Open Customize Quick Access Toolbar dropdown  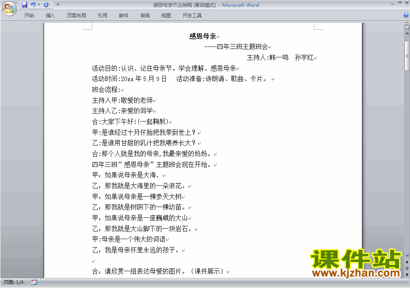[58, 5]
